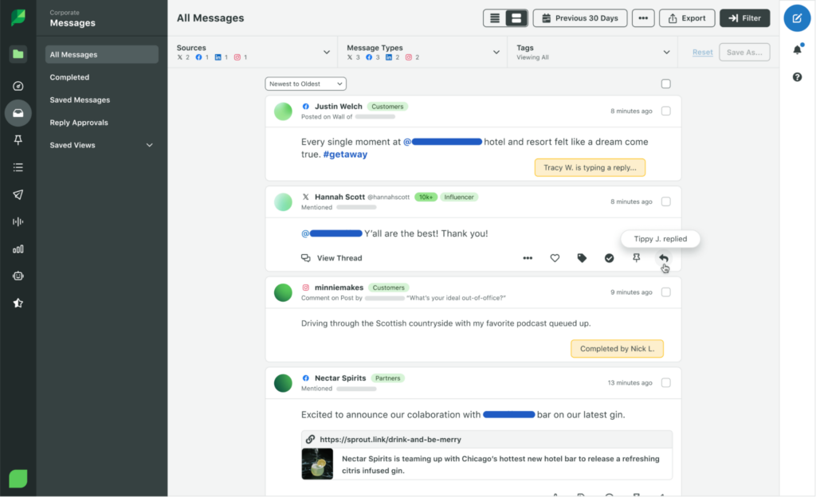Click the Partners tag on Nectar Spirits
Image resolution: width=816 pixels, height=497 pixels.
(x=388, y=378)
